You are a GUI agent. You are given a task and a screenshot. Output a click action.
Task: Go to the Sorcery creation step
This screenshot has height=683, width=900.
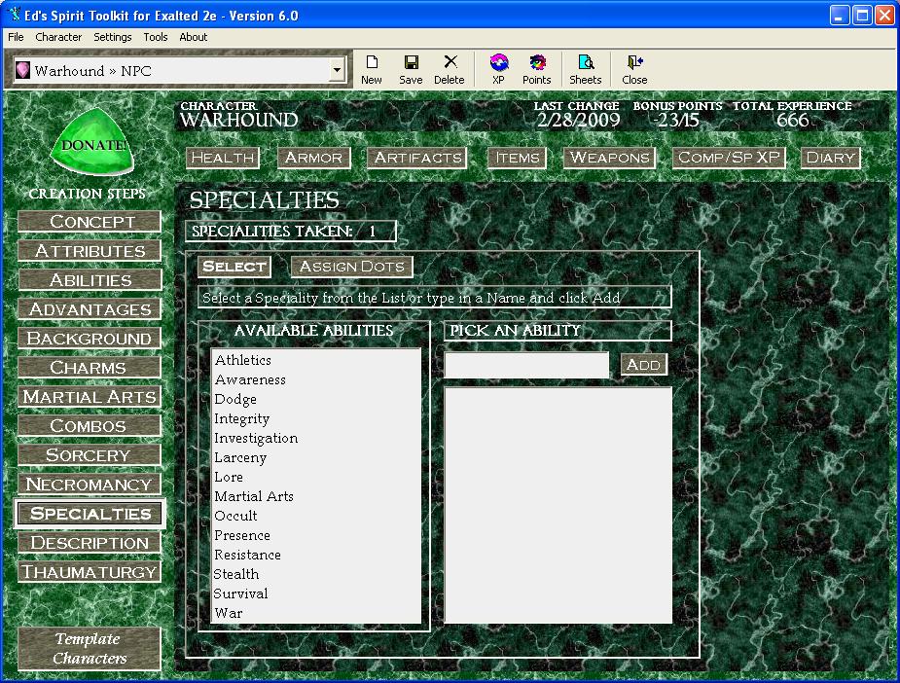tap(90, 455)
